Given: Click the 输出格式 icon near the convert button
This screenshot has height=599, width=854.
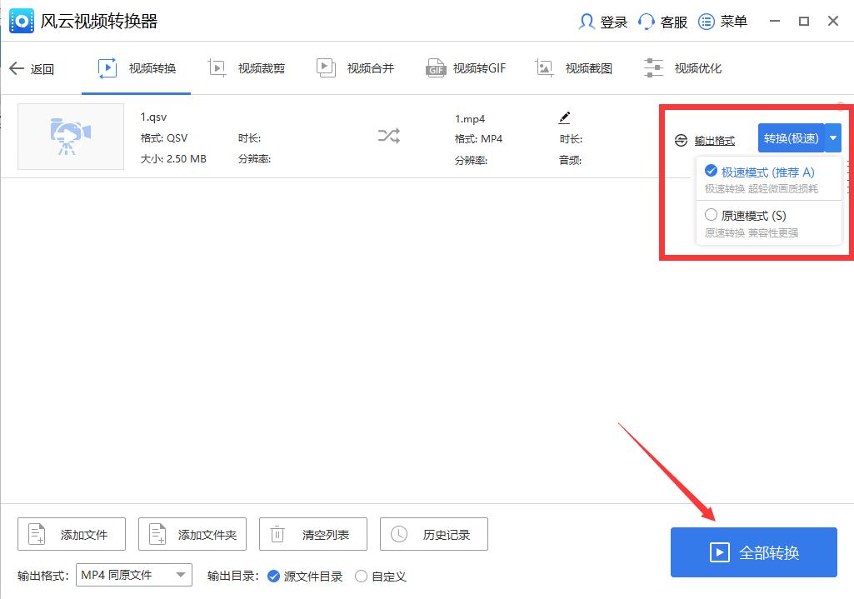Looking at the screenshot, I should click(x=680, y=139).
